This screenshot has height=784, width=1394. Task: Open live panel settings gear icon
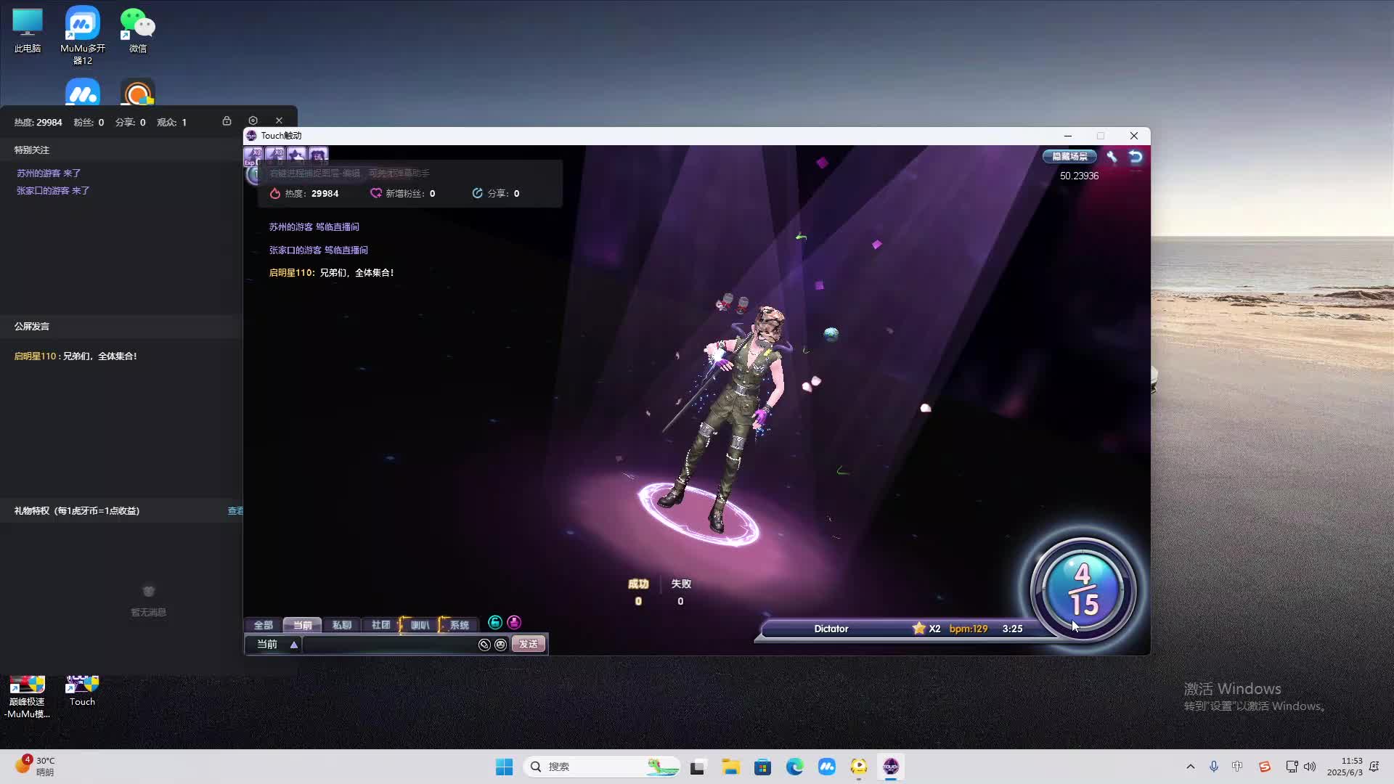(x=253, y=121)
